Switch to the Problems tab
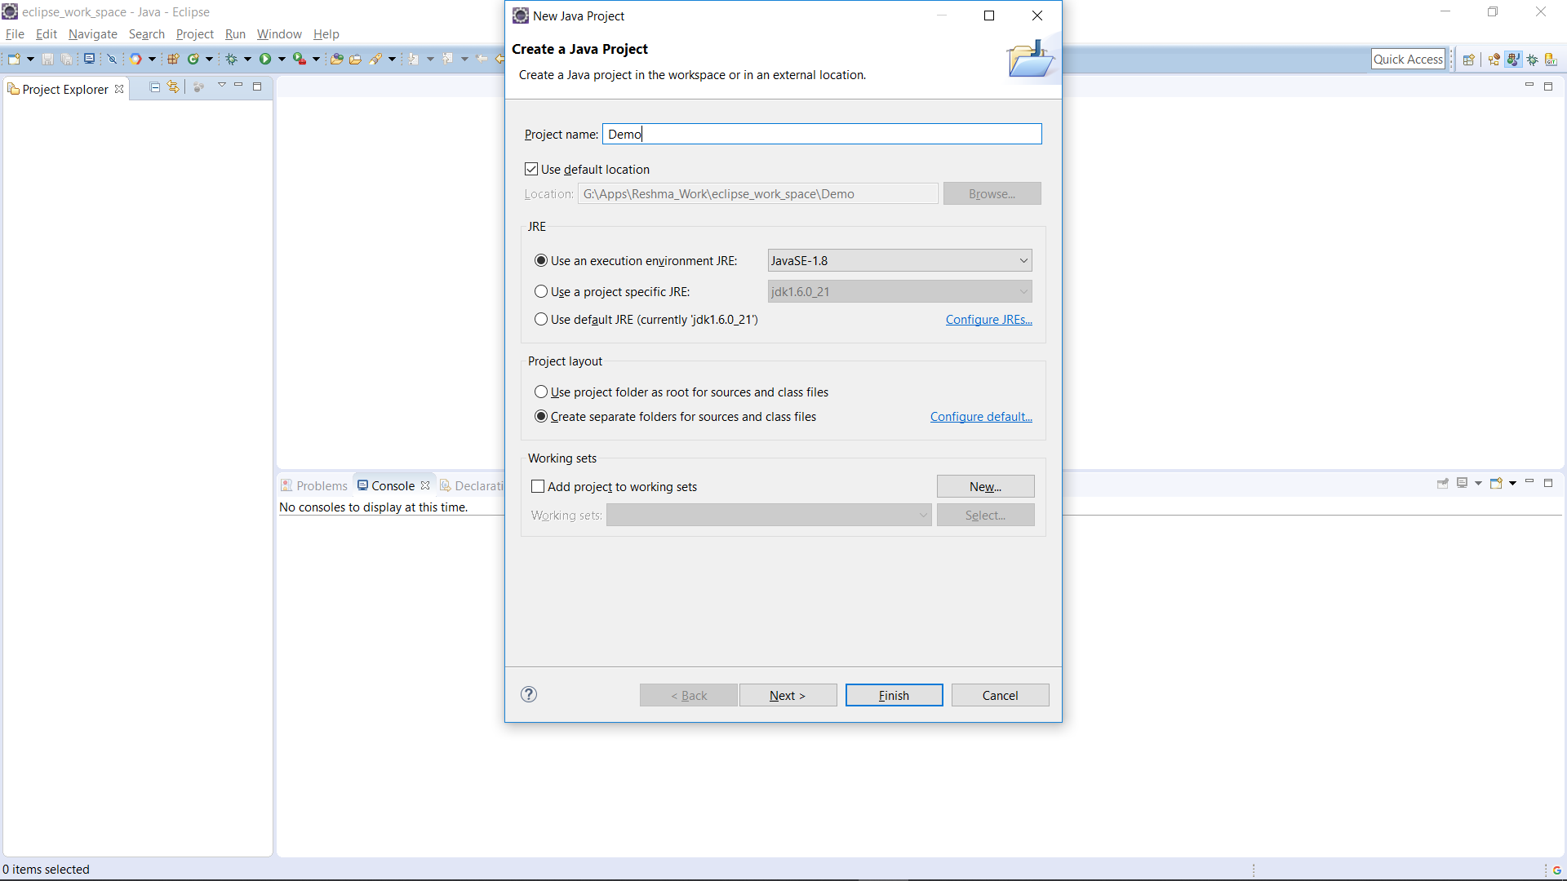 point(314,485)
